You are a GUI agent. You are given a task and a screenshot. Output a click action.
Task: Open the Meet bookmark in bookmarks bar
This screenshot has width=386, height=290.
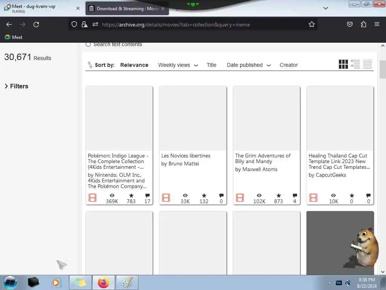coord(14,37)
